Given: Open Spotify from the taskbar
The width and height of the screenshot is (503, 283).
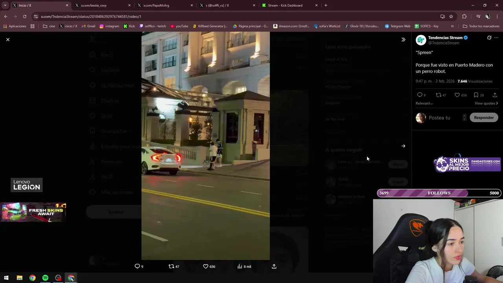Looking at the screenshot, I should pos(45,278).
